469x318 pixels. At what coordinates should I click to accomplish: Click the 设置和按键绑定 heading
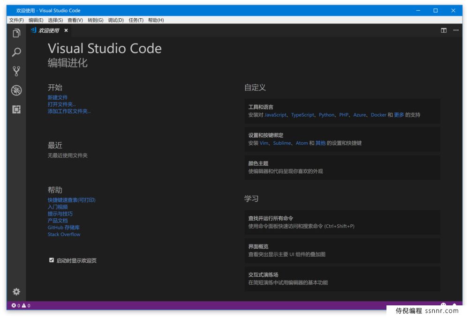coord(265,135)
